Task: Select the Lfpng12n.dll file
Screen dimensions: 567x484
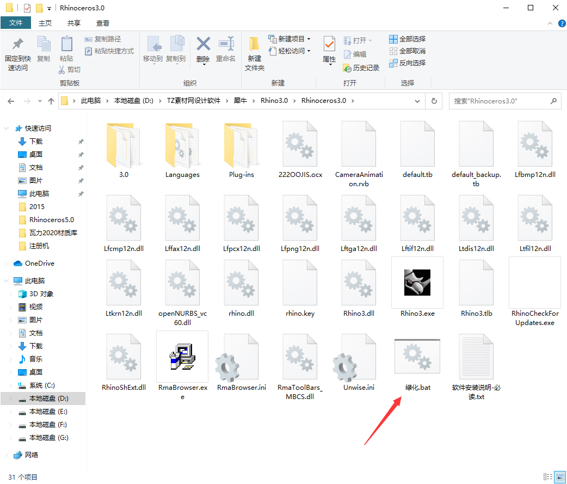Action: coord(300,224)
